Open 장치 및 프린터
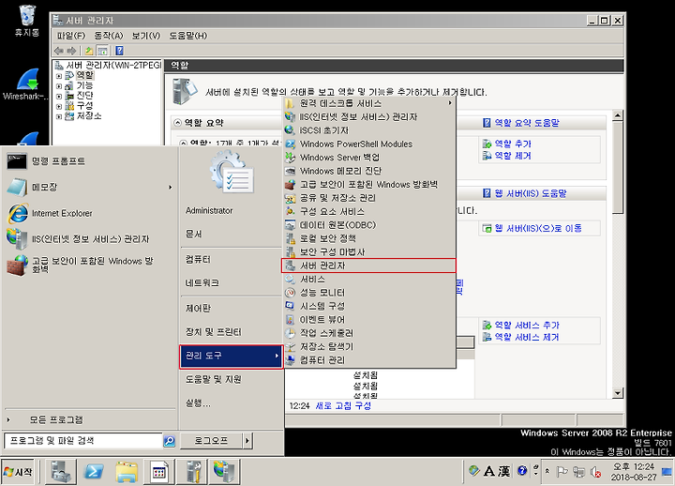 (214, 332)
